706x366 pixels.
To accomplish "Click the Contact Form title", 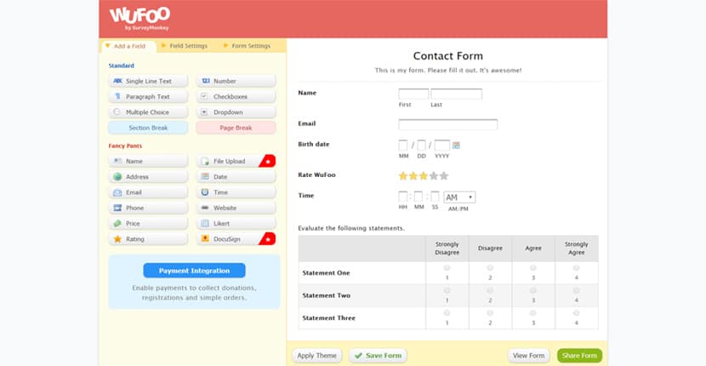I will click(x=448, y=56).
